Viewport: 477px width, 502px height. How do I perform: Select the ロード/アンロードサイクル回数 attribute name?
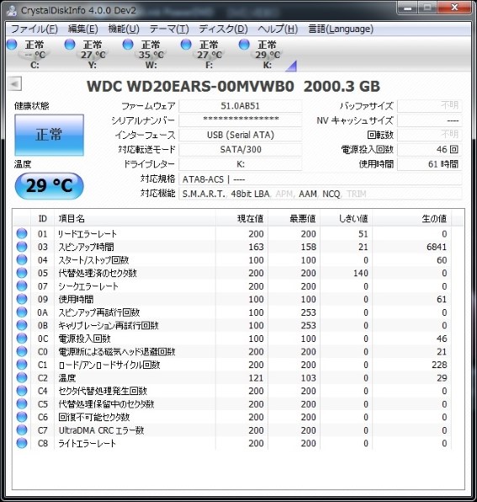(109, 365)
